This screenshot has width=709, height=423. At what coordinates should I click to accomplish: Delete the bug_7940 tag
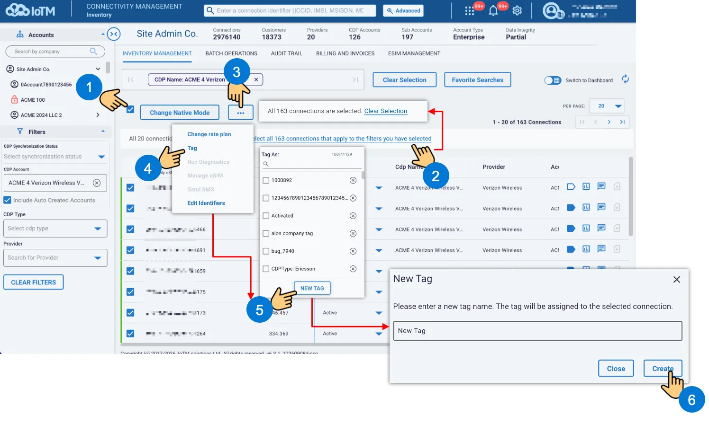pos(353,251)
